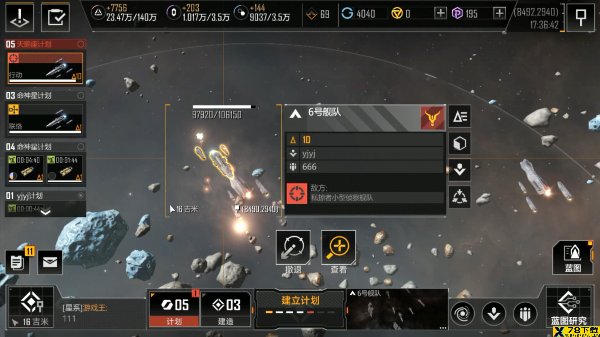Click the 建立计划 button
600x337 pixels.
[300, 308]
